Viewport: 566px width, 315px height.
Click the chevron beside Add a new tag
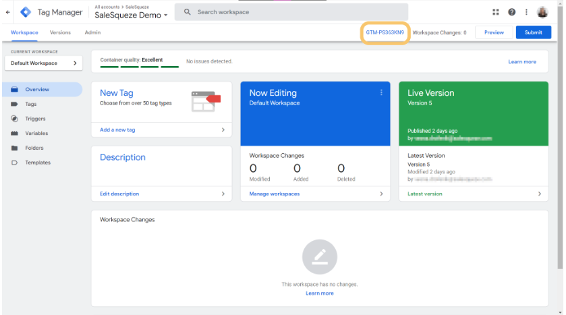coord(223,130)
